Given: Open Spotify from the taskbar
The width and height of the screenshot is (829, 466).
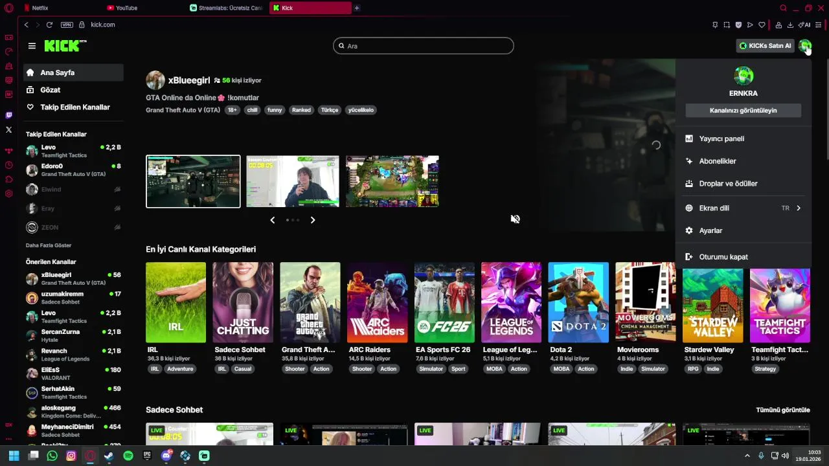Looking at the screenshot, I should (128, 456).
